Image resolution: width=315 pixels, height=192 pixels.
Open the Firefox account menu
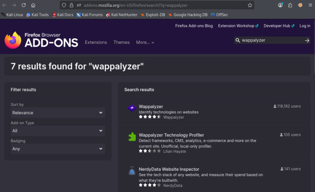tap(280, 5)
